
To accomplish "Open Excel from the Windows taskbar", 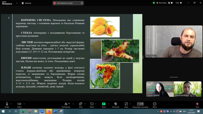I will point(22,111).
